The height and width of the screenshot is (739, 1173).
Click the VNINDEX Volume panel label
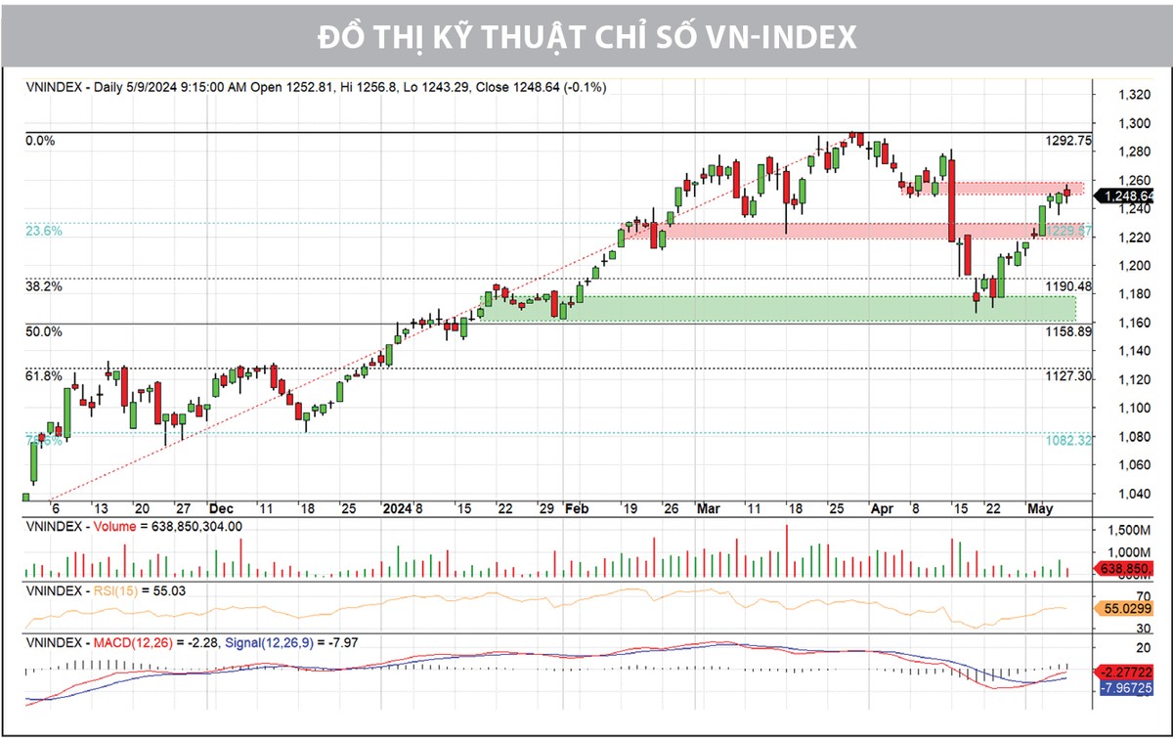point(134,526)
